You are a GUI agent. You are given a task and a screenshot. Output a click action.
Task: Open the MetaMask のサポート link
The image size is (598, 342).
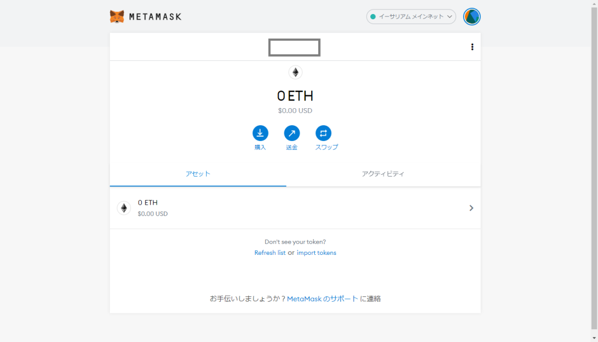(x=322, y=299)
